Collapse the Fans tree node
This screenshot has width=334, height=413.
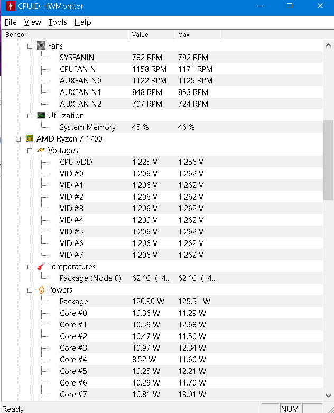click(30, 46)
